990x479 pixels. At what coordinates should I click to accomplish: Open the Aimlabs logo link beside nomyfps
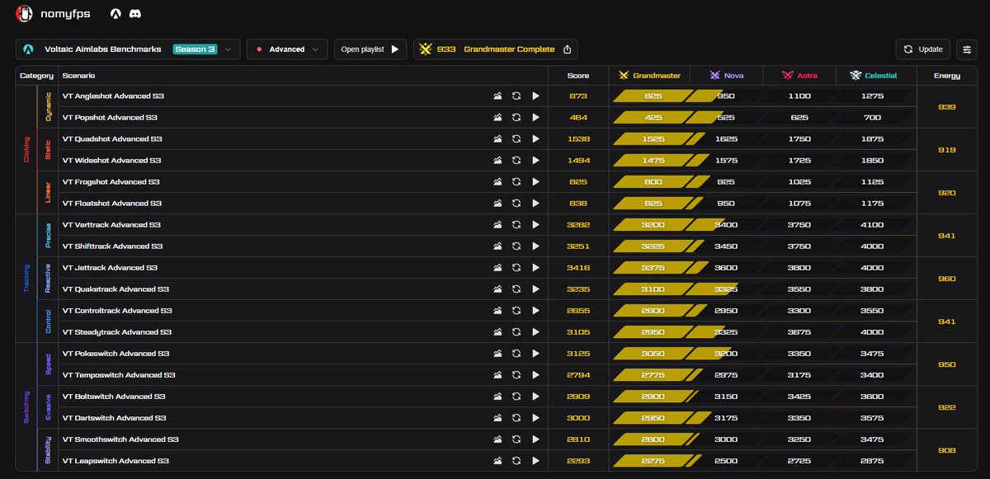[115, 13]
